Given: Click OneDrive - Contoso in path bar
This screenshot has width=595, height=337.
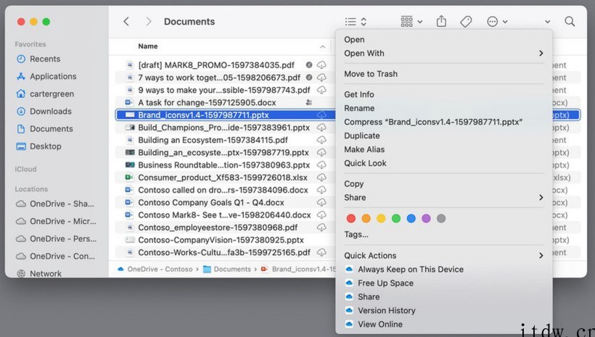Looking at the screenshot, I should (x=155, y=269).
